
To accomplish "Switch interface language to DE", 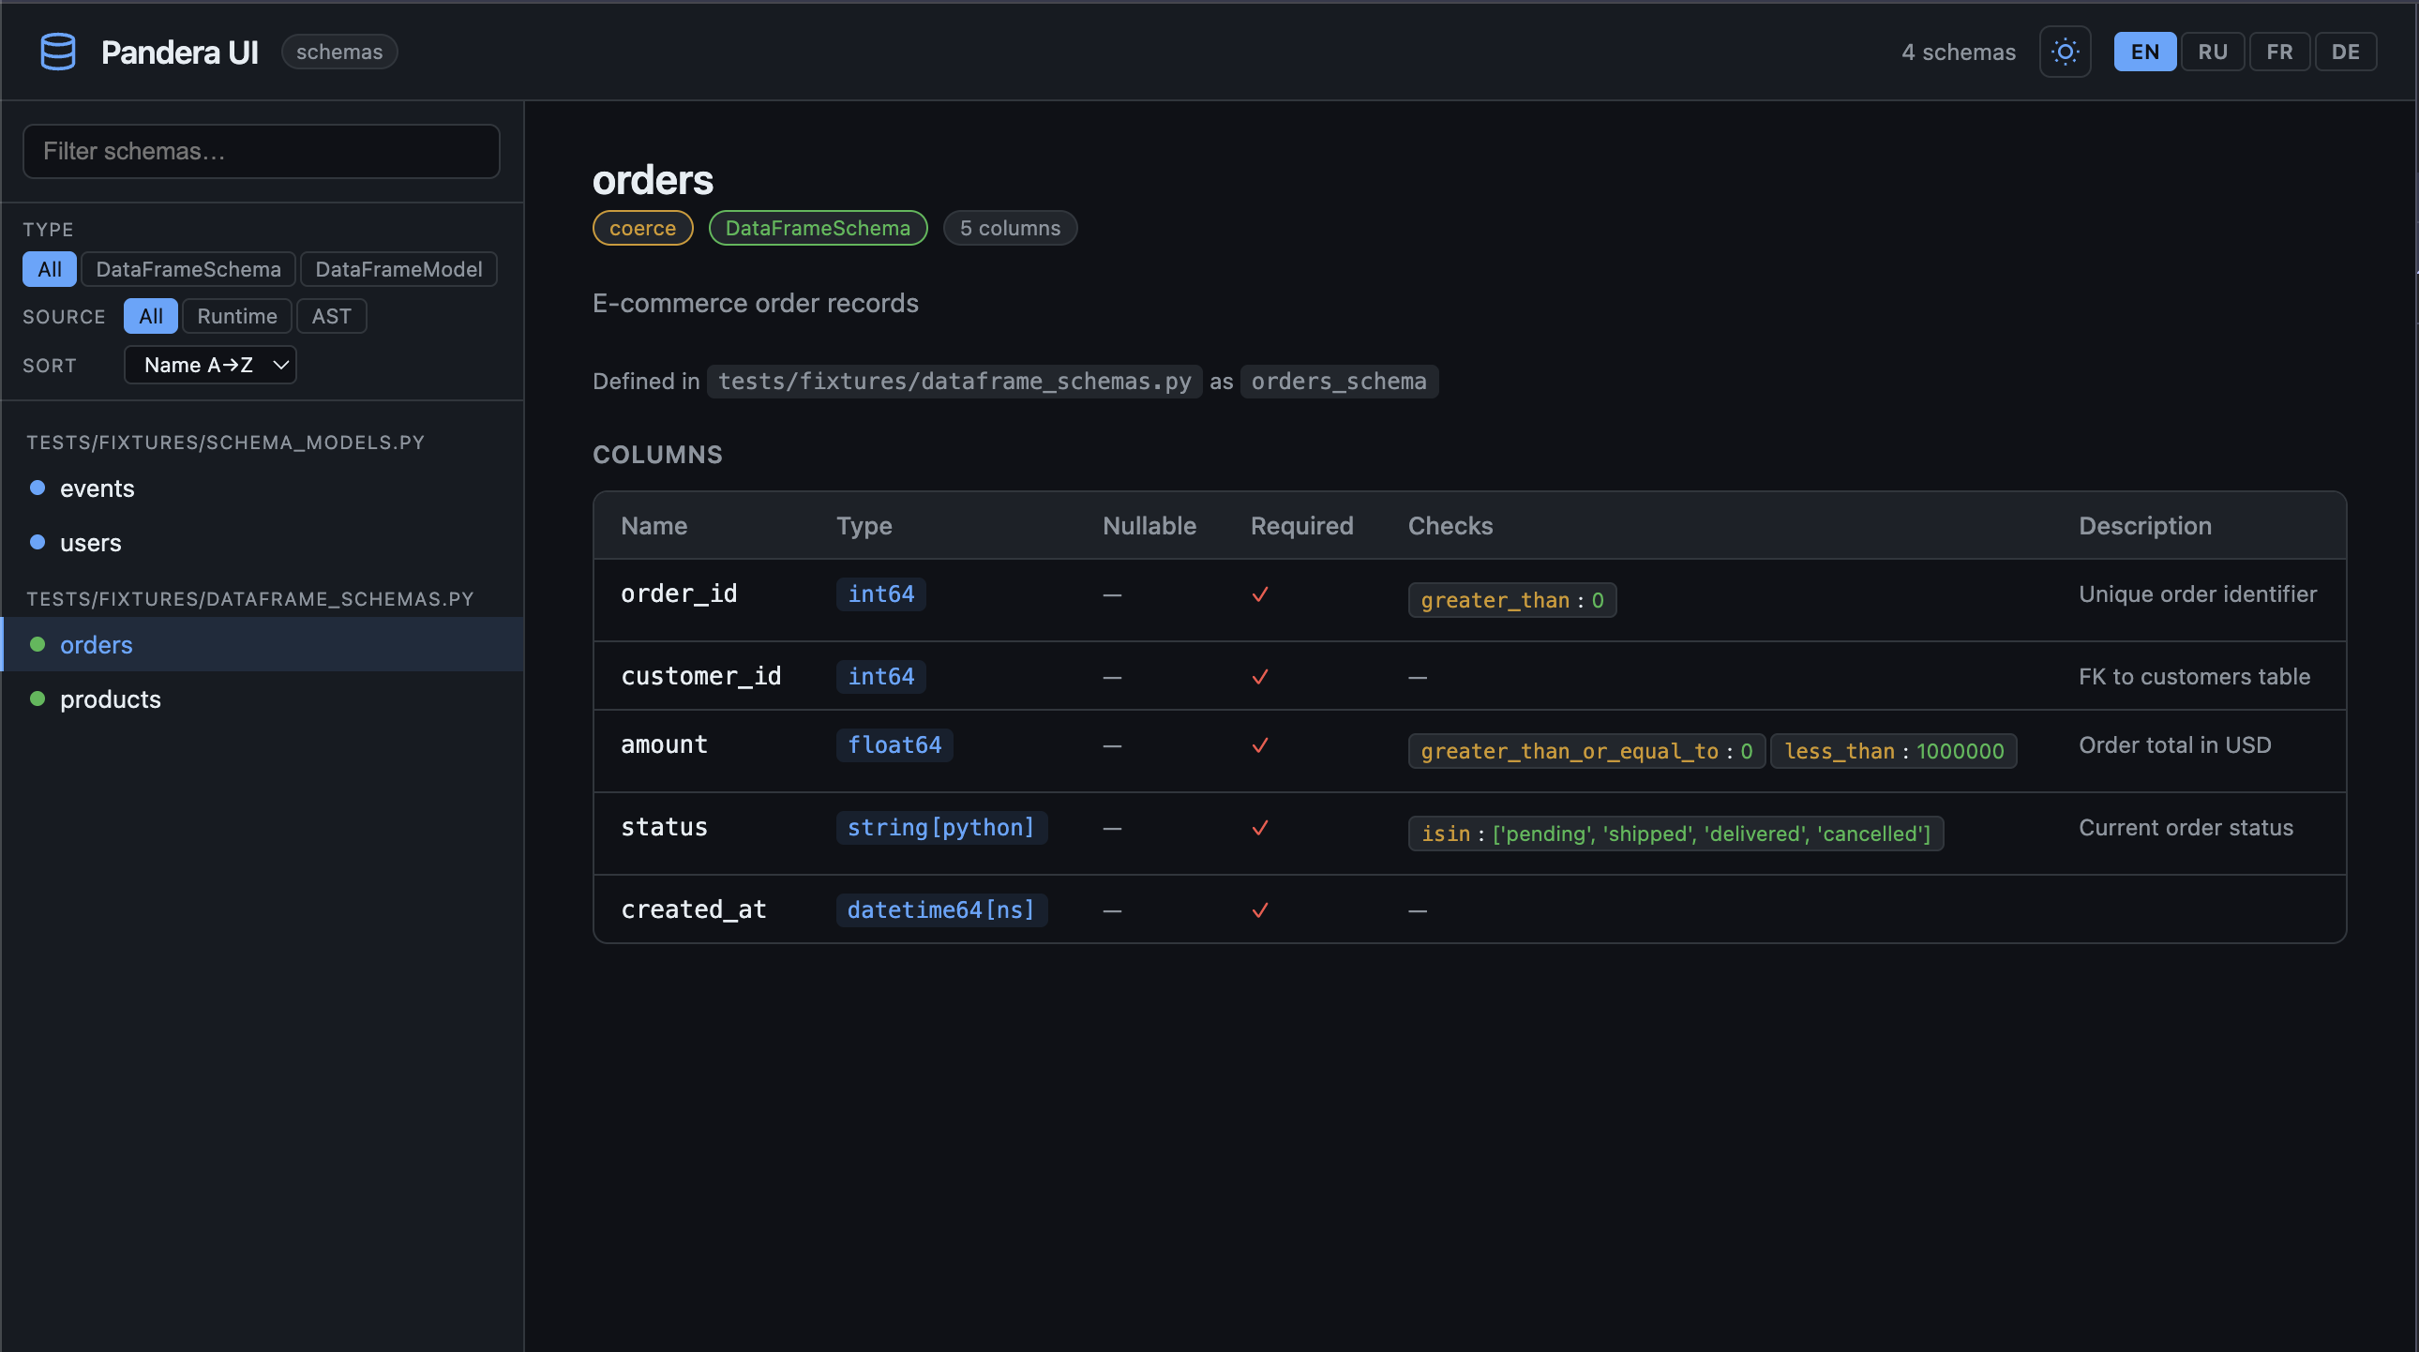I will (2346, 52).
